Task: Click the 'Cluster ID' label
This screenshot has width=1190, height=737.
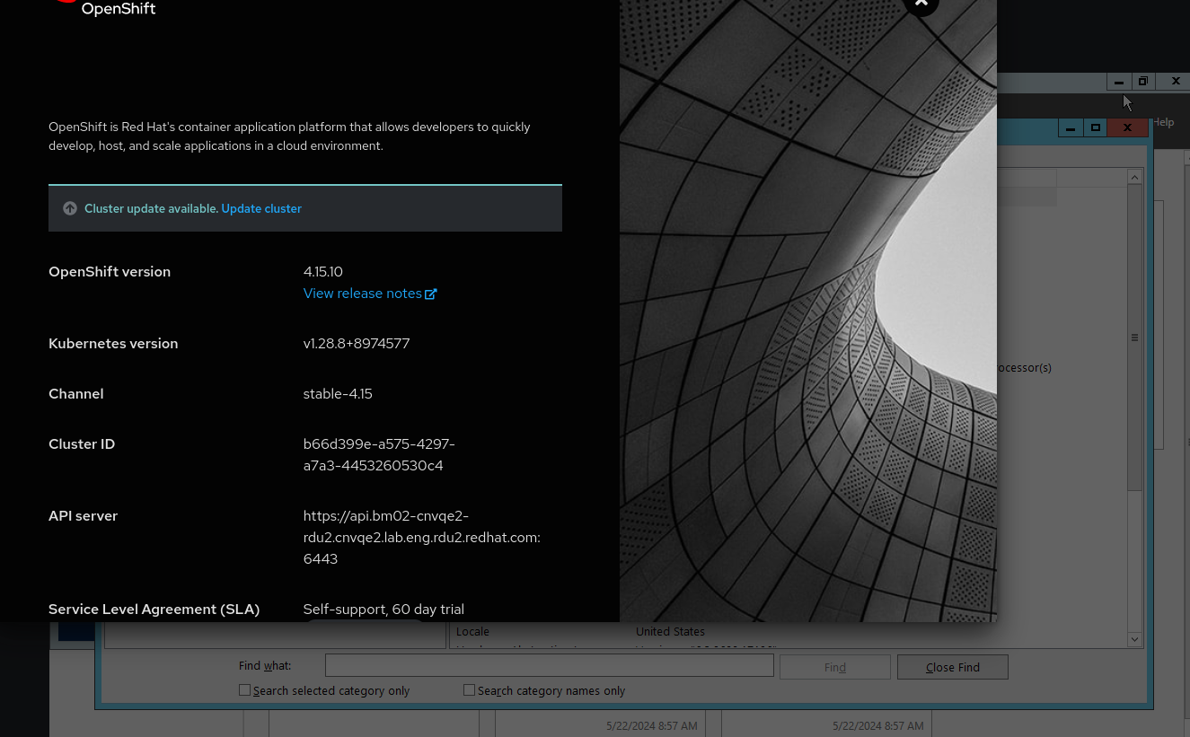Action: coord(82,444)
